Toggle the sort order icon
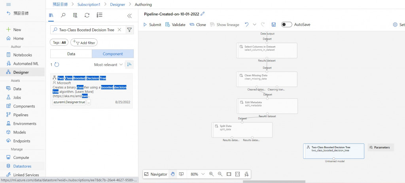 [x=129, y=64]
